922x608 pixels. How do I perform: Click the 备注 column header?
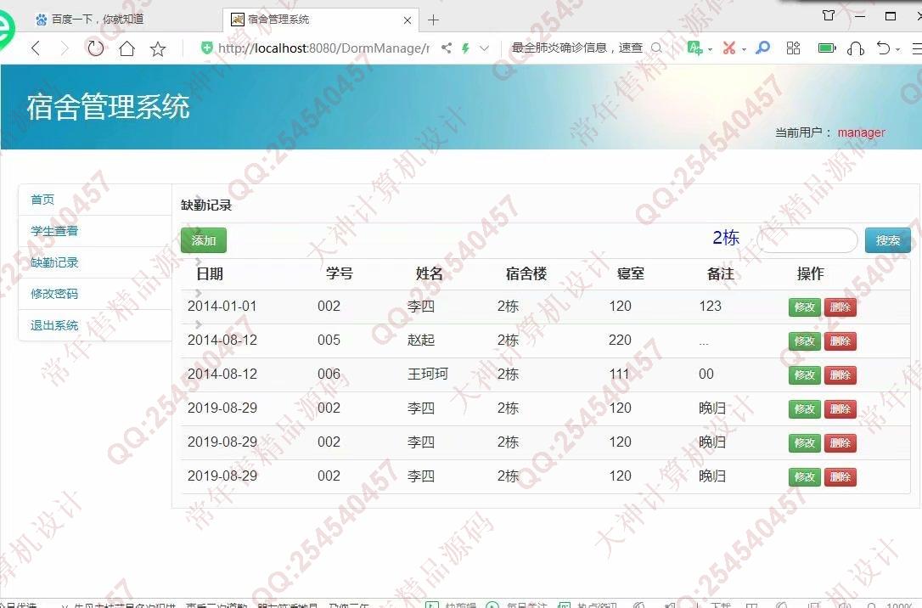[720, 274]
